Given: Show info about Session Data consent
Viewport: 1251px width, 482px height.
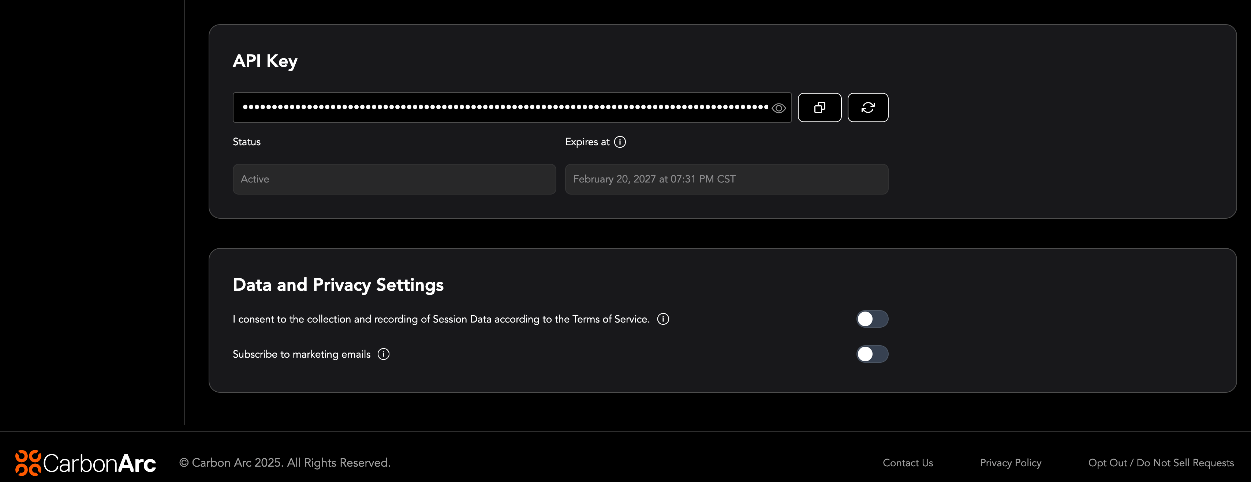Looking at the screenshot, I should click(x=663, y=319).
